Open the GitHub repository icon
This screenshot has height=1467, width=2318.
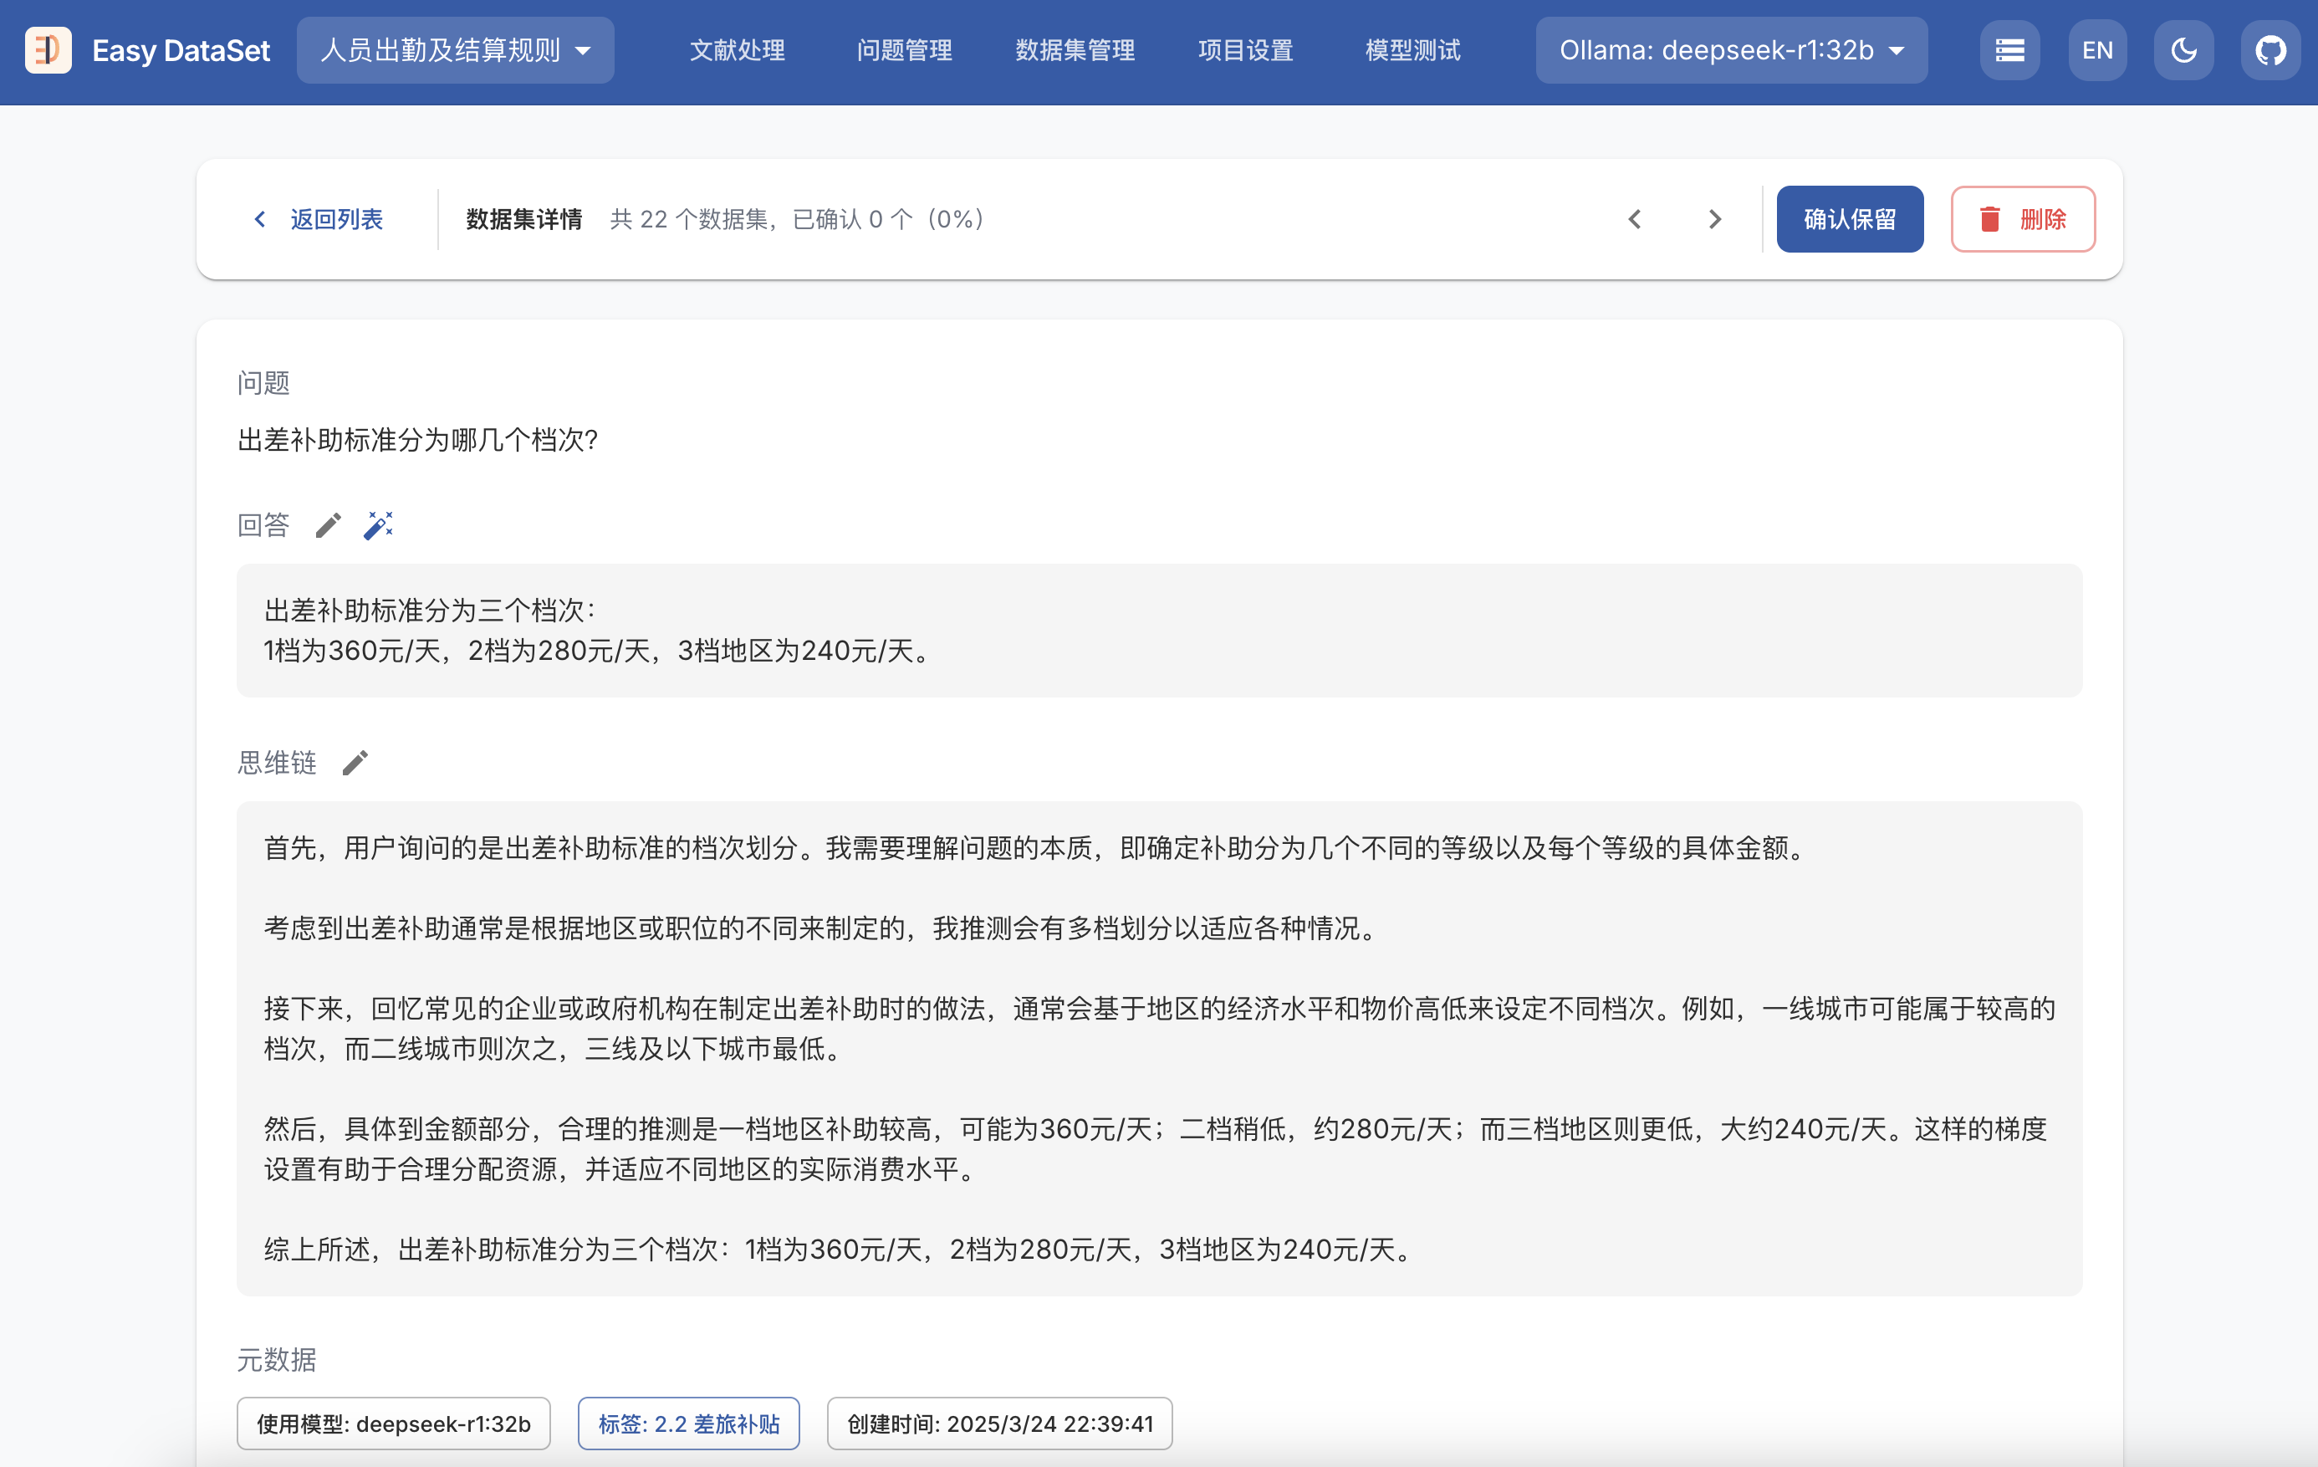click(x=2269, y=50)
